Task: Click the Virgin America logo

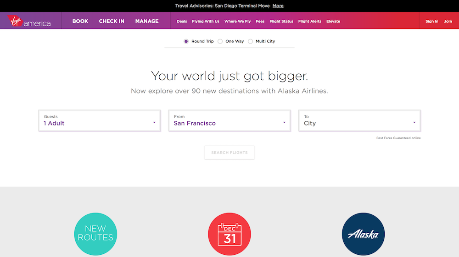Action: (x=29, y=21)
